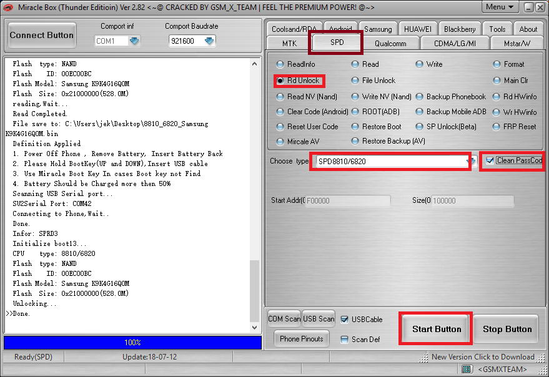Switch to the Qualcomm tab
The width and height of the screenshot is (549, 377).
[390, 44]
